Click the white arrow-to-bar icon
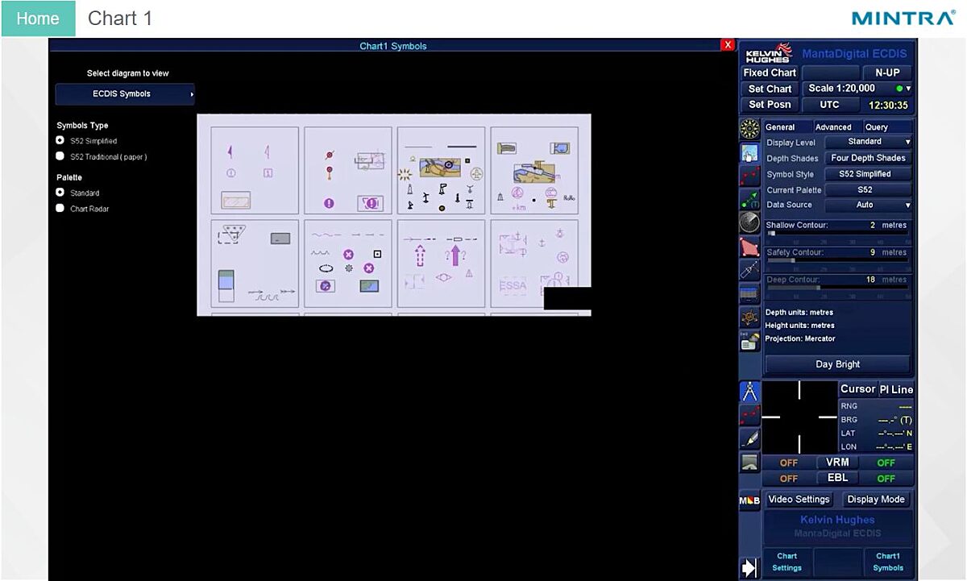 749,567
